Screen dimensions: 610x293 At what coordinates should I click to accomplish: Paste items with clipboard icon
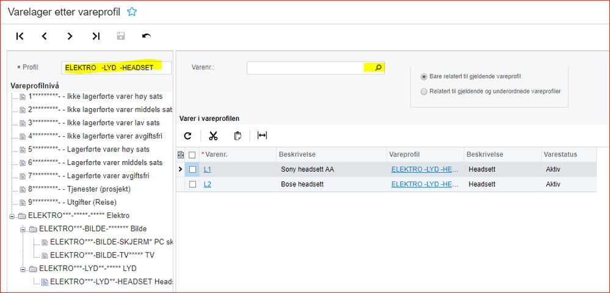[238, 136]
